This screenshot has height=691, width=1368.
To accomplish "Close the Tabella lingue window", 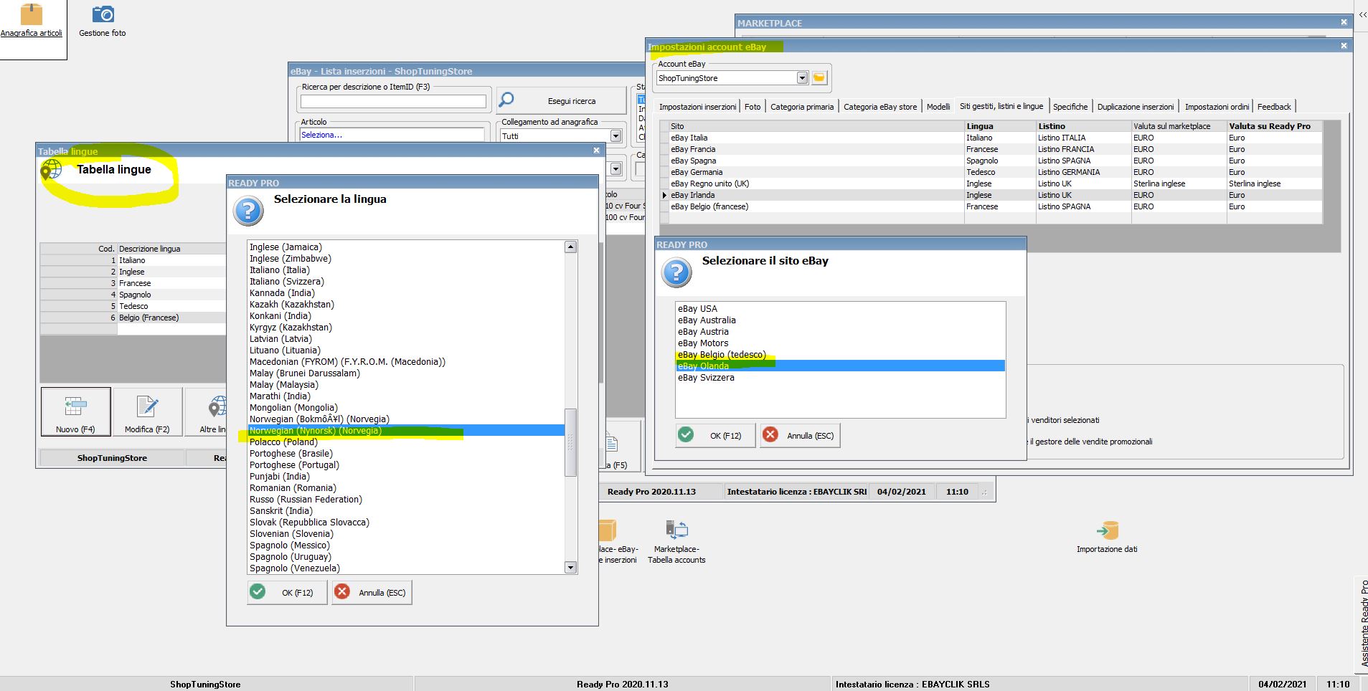I will tap(596, 151).
